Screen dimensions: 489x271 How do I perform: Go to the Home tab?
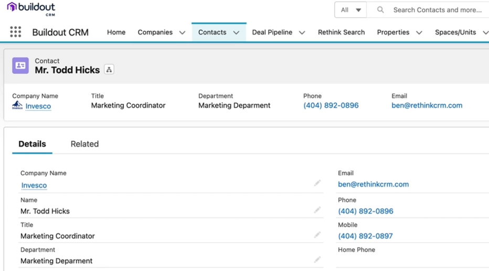tap(116, 32)
